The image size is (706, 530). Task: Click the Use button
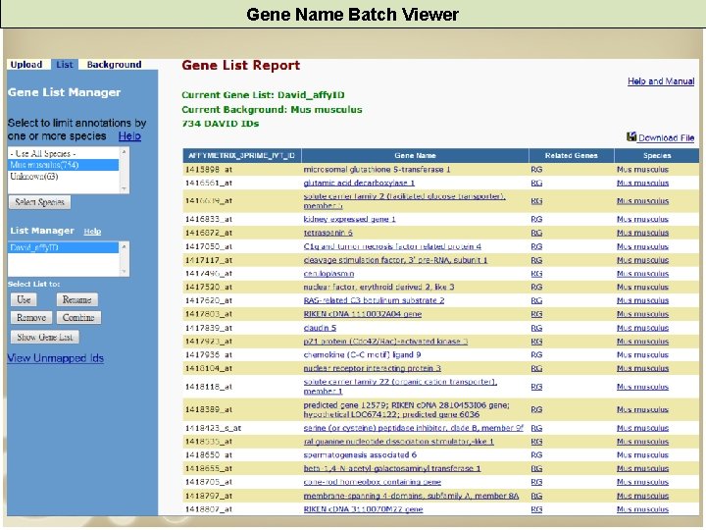click(24, 299)
